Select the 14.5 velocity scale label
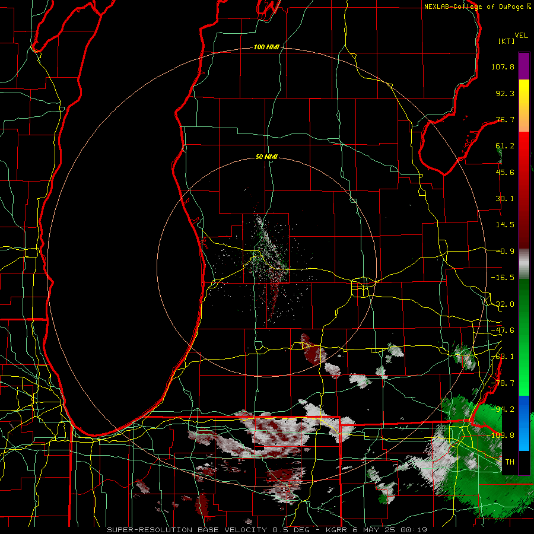Image resolution: width=534 pixels, height=534 pixels. (505, 225)
